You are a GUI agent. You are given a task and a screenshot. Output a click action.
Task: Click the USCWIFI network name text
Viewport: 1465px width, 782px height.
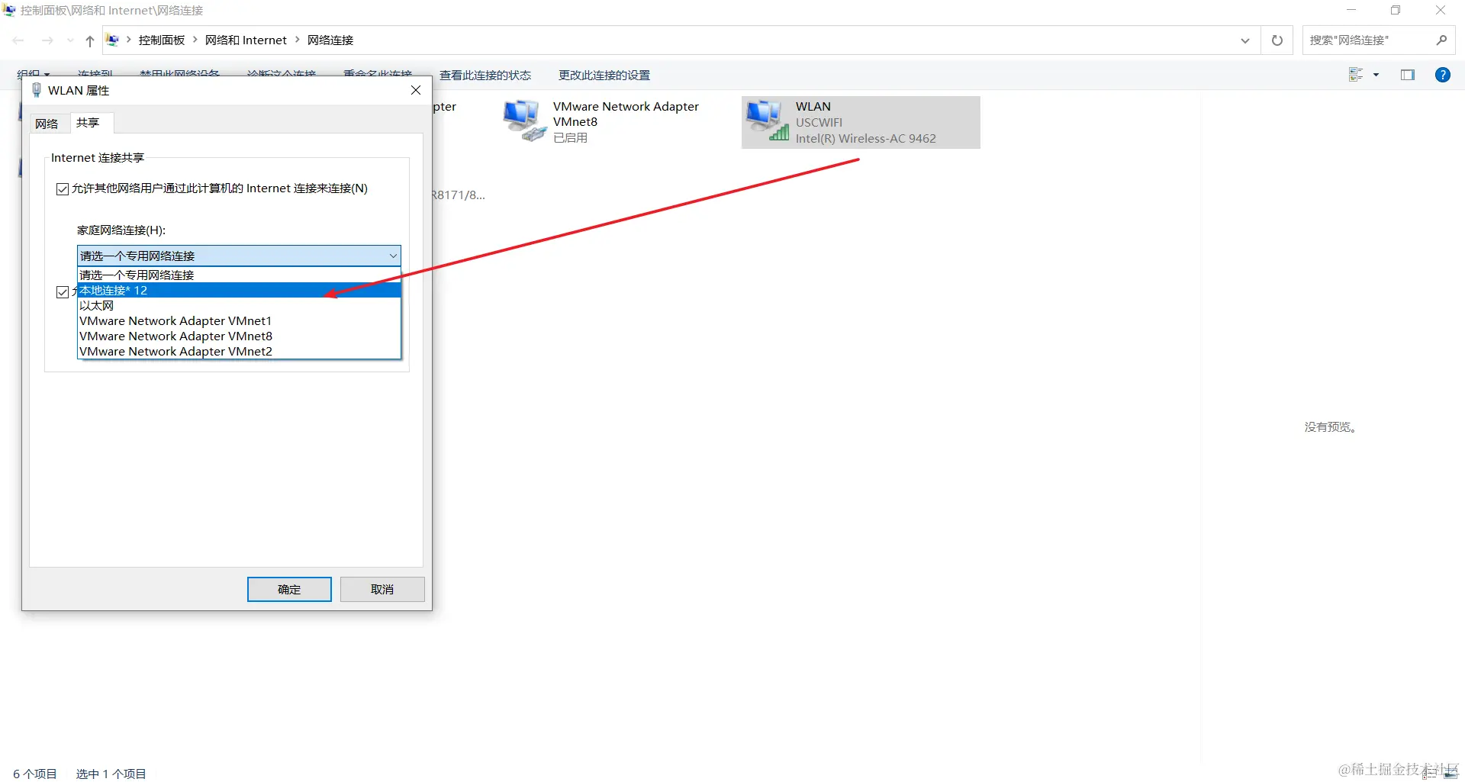pos(819,122)
